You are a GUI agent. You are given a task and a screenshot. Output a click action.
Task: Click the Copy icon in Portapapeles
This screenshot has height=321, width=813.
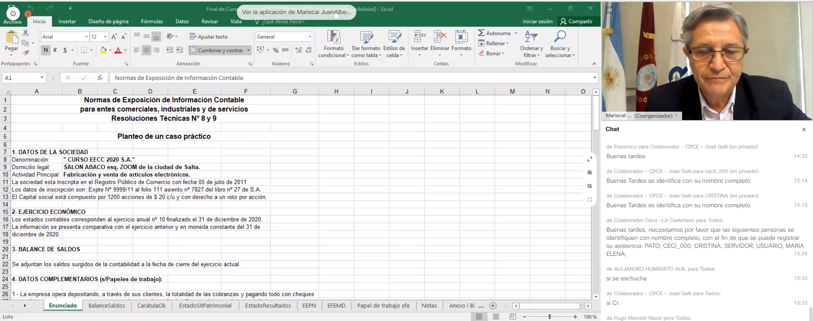25,43
